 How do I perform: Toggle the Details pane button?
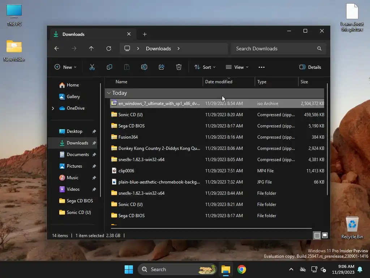310,67
